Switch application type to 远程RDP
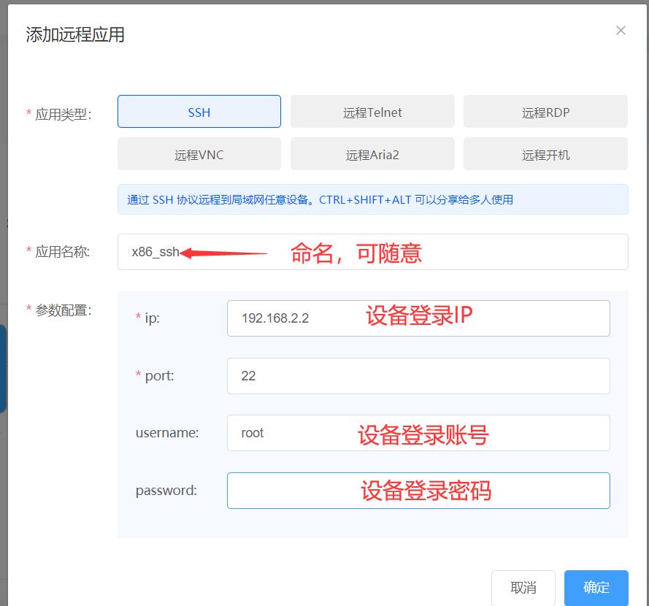 click(x=545, y=112)
